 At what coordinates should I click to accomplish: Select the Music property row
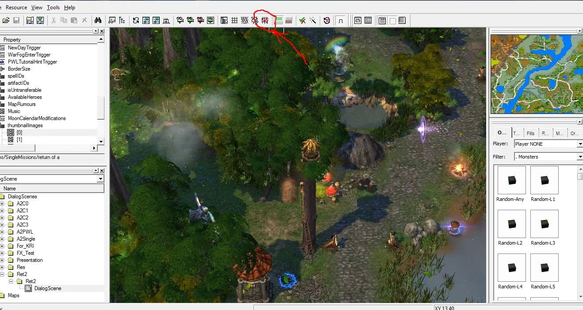pyautogui.click(x=14, y=111)
